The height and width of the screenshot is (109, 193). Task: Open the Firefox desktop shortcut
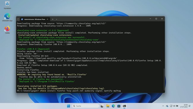point(7,29)
